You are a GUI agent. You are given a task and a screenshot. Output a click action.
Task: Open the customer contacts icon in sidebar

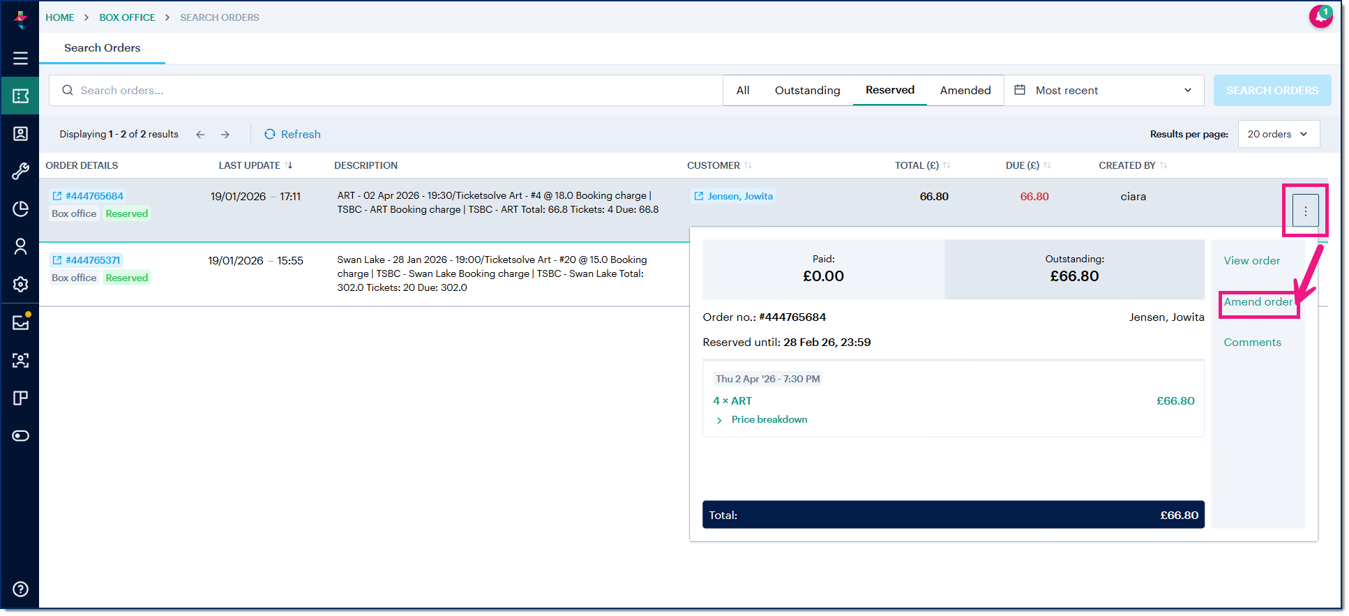pos(20,133)
